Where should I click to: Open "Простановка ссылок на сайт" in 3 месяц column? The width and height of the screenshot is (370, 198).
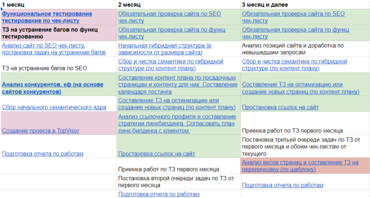[x=280, y=107]
